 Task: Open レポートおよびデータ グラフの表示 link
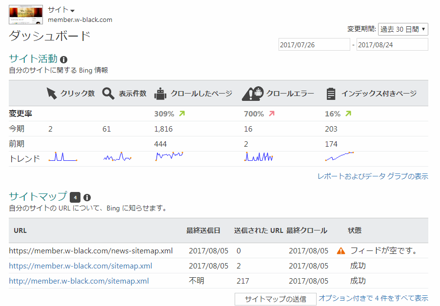[373, 176]
